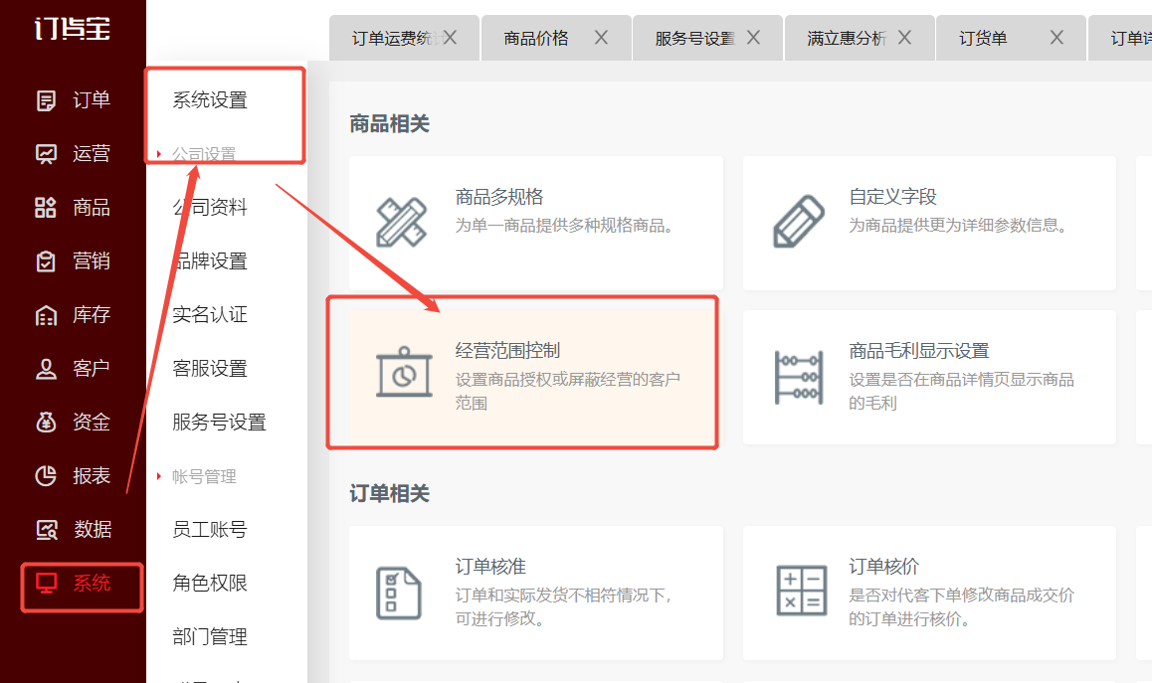This screenshot has height=683, width=1152.
Task: Open the 部门管理 submenu item
Action: pos(210,636)
